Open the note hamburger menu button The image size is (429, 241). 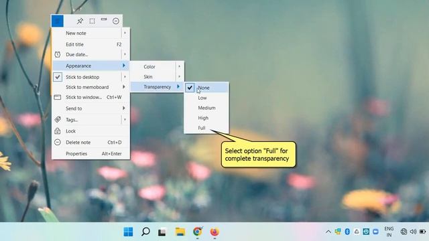click(57, 21)
